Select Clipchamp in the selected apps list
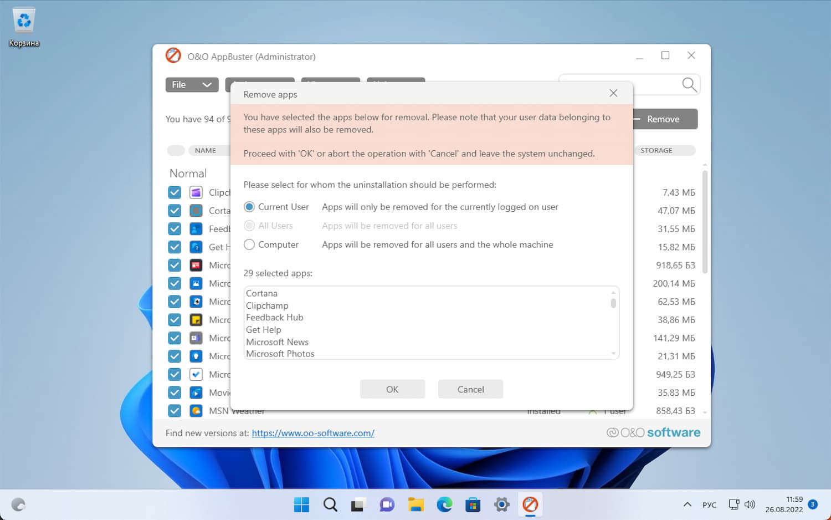831x520 pixels. (x=267, y=305)
